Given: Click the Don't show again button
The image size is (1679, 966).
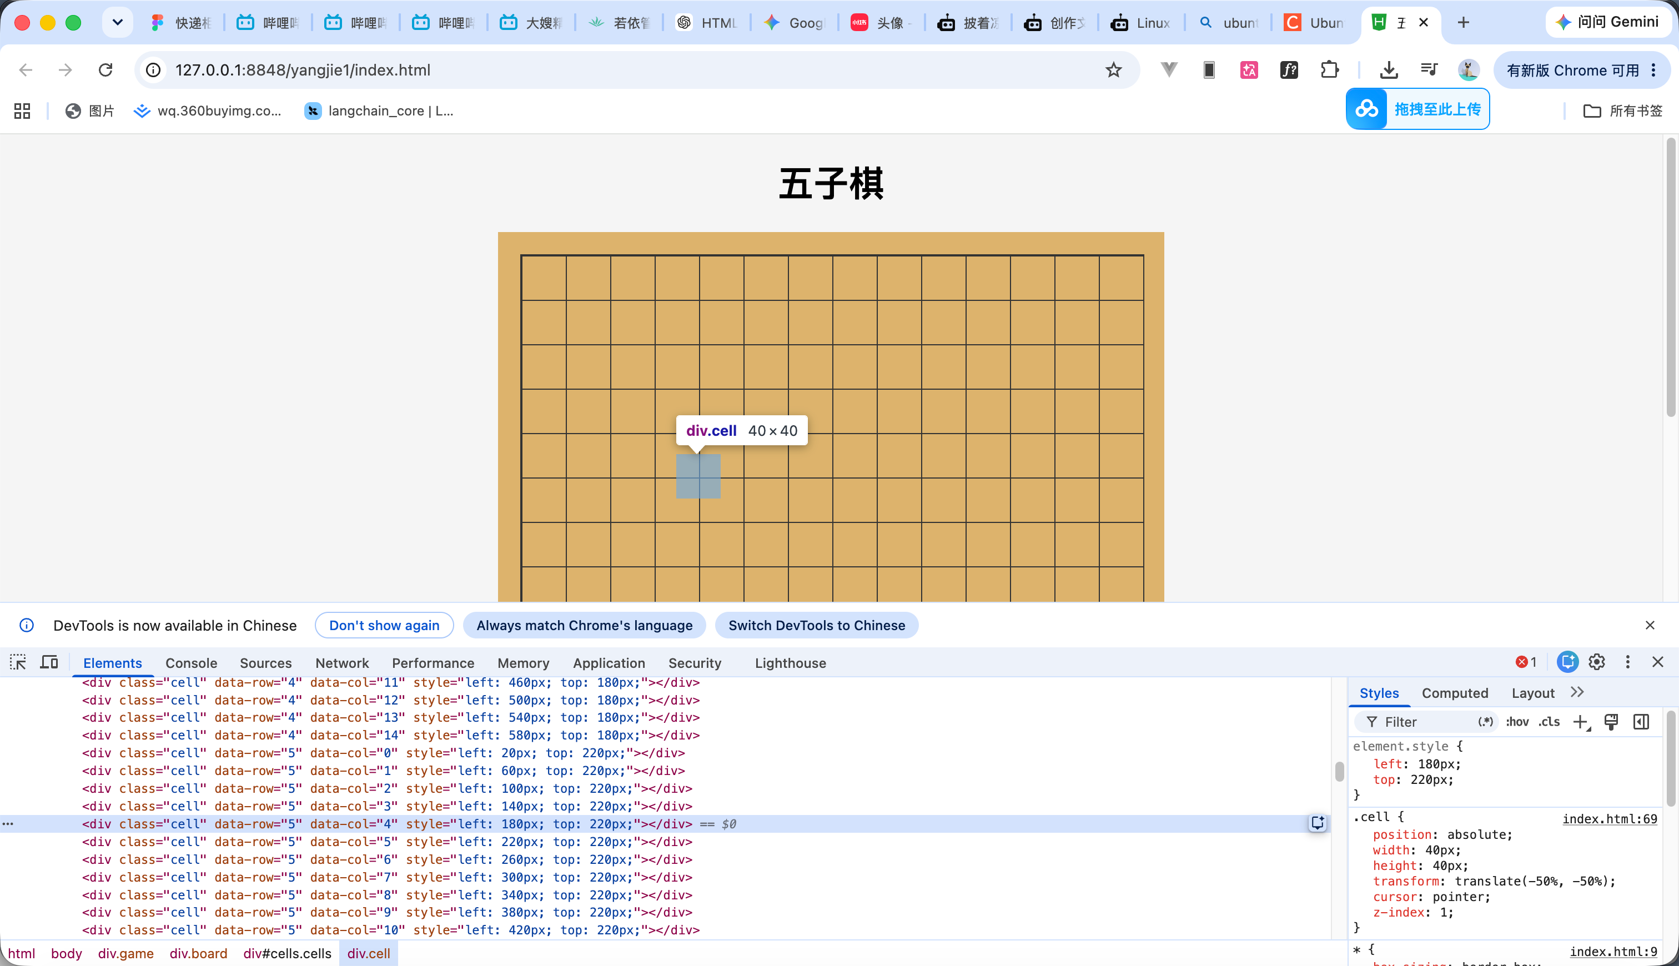Looking at the screenshot, I should 384,625.
